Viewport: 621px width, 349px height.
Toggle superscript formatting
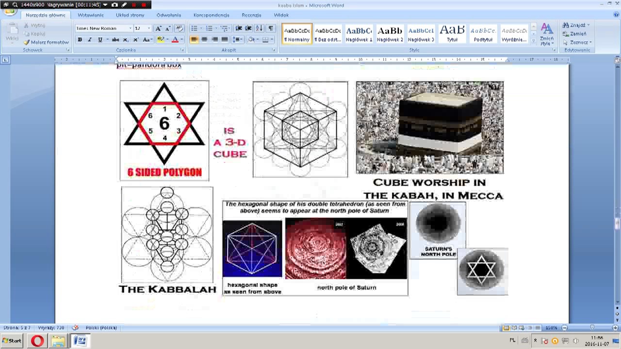[136, 40]
